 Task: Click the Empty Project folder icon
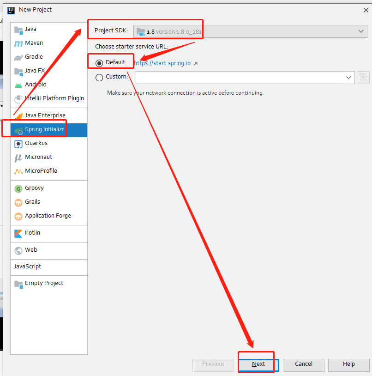pos(18,285)
